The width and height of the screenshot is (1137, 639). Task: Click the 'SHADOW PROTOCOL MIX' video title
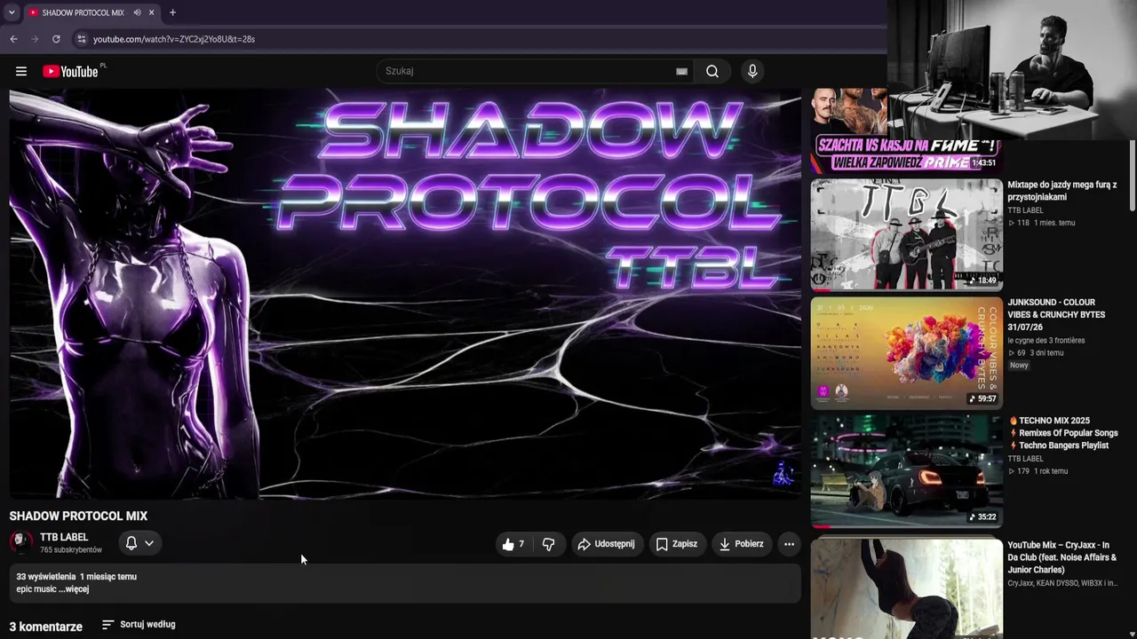(x=78, y=516)
